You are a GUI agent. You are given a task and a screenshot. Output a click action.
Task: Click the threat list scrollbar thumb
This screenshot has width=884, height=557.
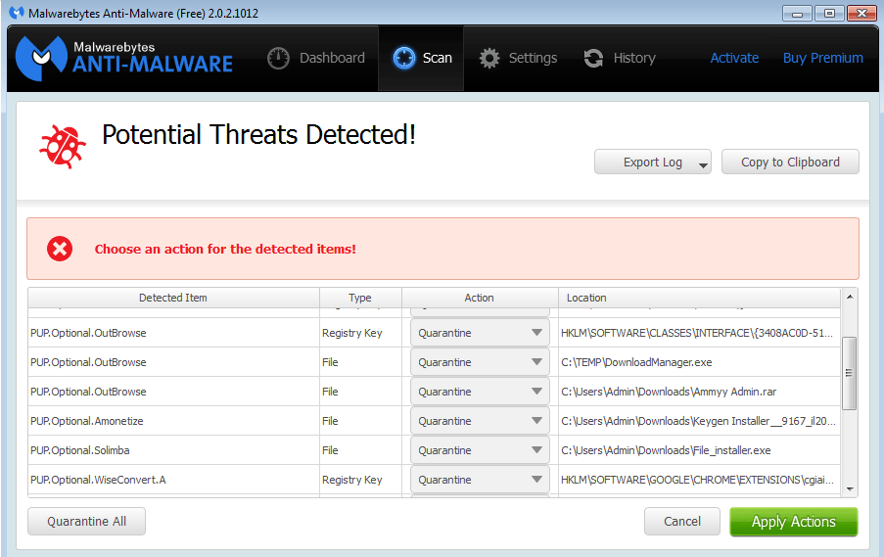849,373
